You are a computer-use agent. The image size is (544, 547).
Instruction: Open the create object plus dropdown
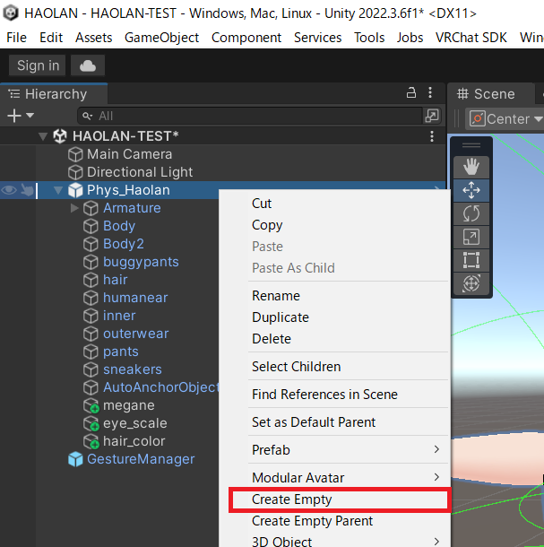(x=21, y=116)
